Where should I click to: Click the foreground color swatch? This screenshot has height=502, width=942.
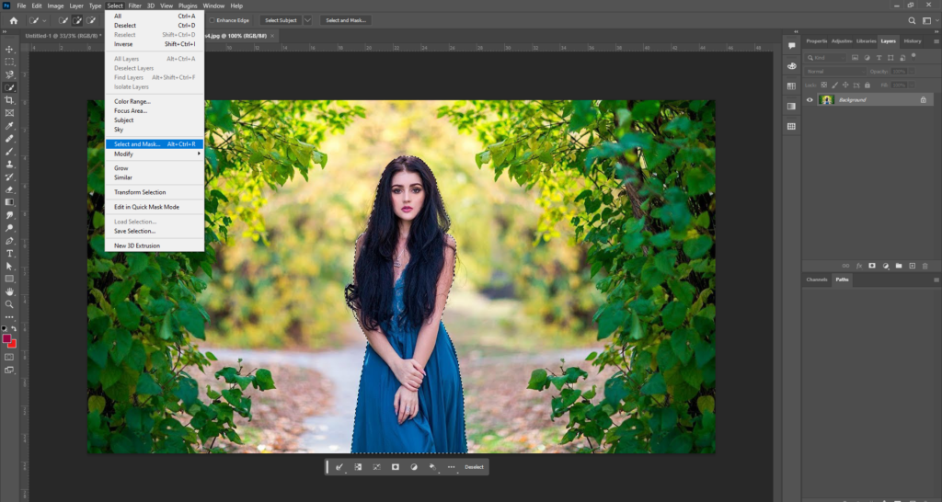click(x=7, y=339)
